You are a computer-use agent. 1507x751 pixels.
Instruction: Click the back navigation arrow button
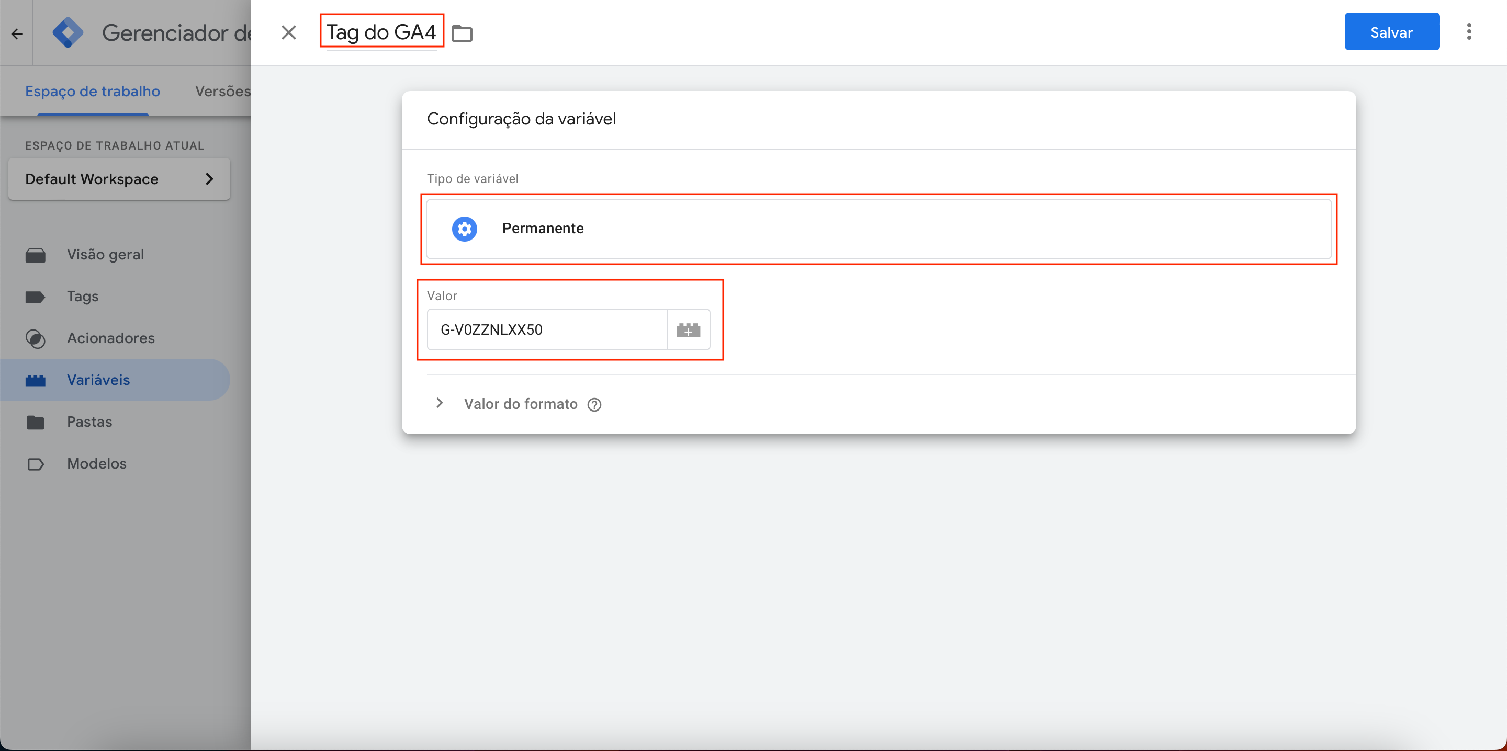16,32
